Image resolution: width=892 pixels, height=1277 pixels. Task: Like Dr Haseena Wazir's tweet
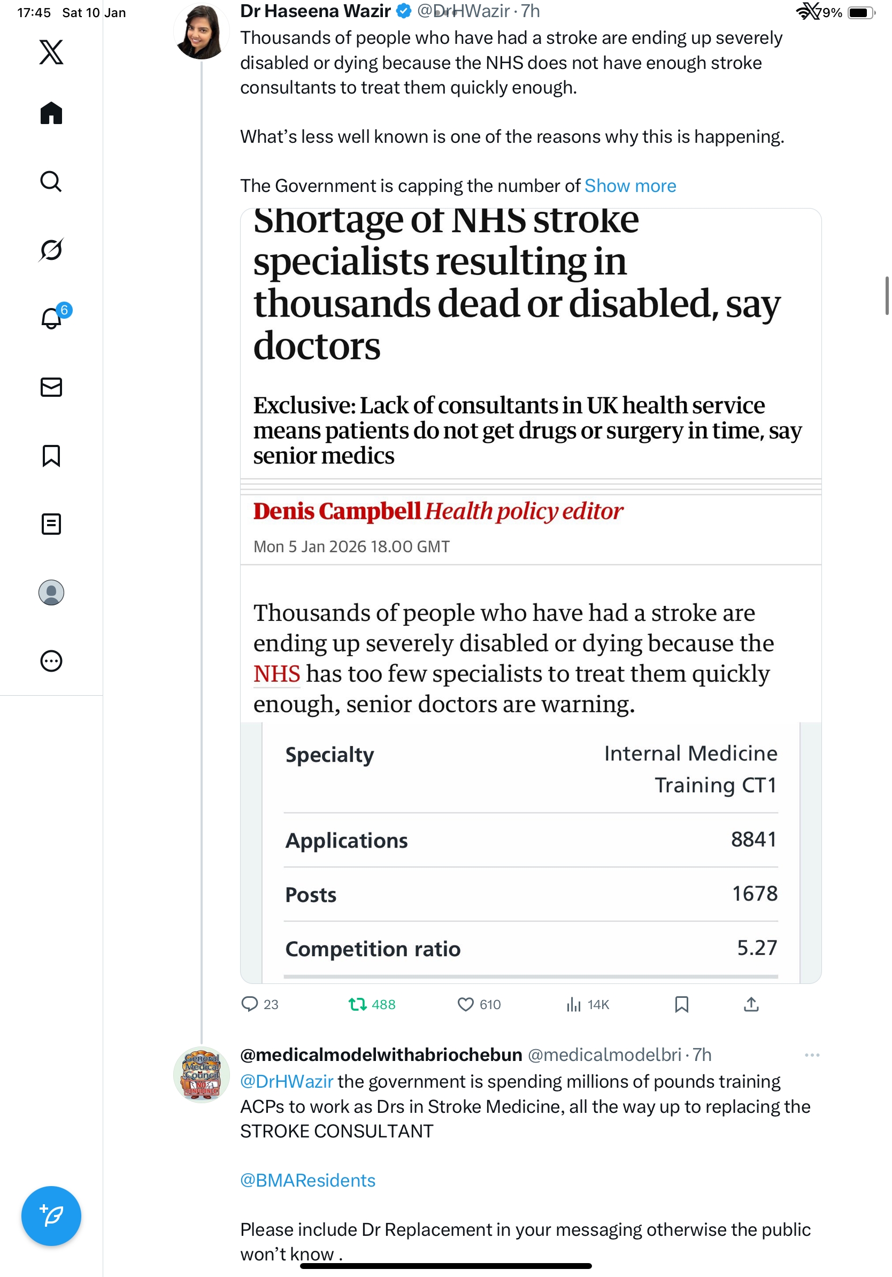click(x=465, y=1004)
